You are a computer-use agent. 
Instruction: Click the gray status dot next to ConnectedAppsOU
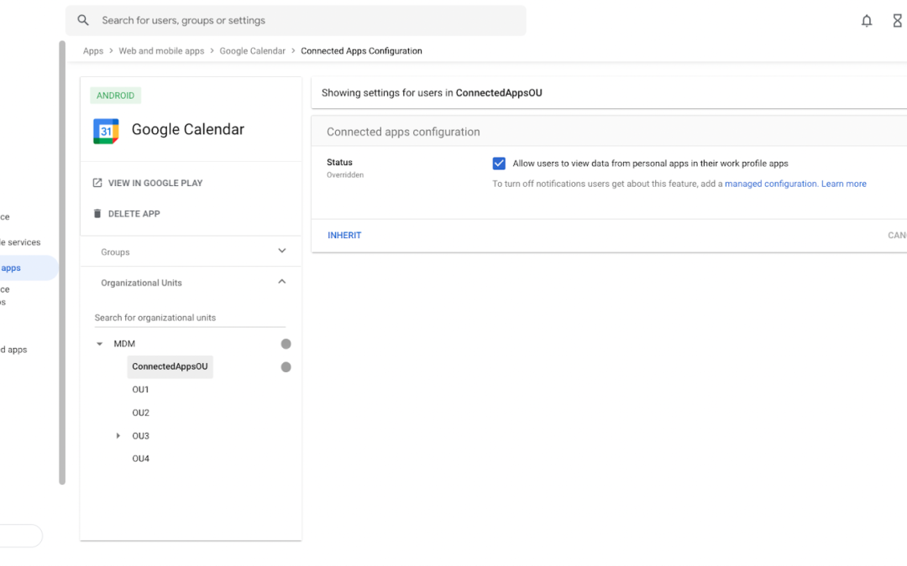(286, 366)
